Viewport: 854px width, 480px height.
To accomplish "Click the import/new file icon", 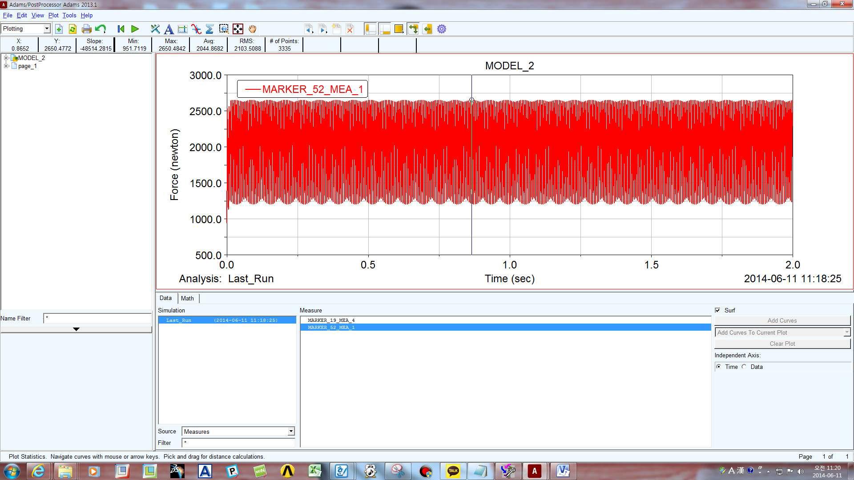I will (x=59, y=29).
